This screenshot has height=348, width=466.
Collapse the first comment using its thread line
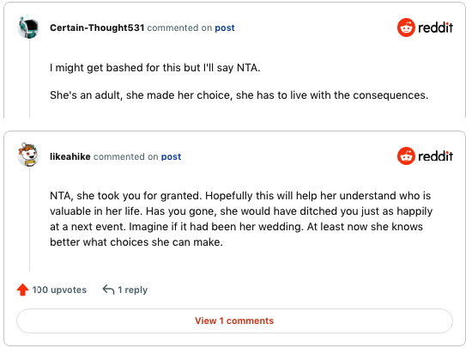[29, 78]
